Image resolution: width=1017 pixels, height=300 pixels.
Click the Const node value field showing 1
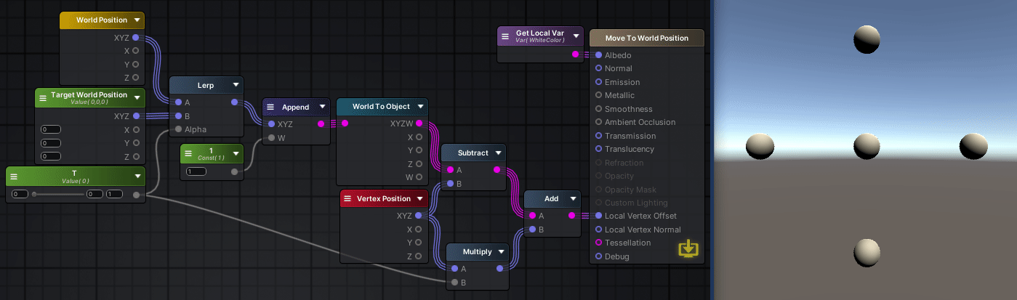(196, 171)
